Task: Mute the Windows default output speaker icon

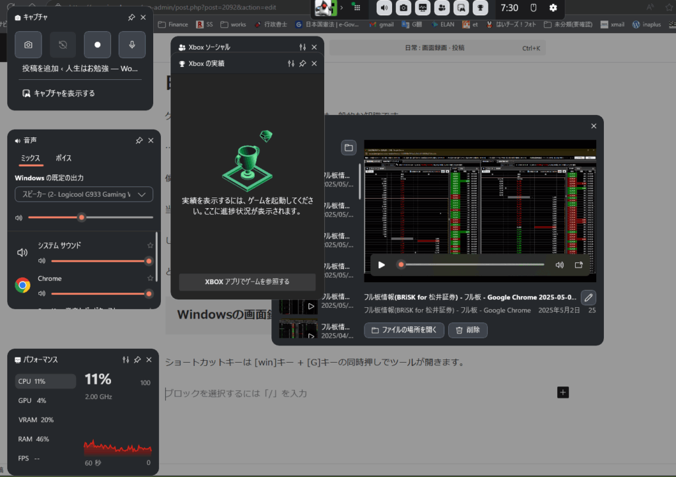Action: pos(18,218)
